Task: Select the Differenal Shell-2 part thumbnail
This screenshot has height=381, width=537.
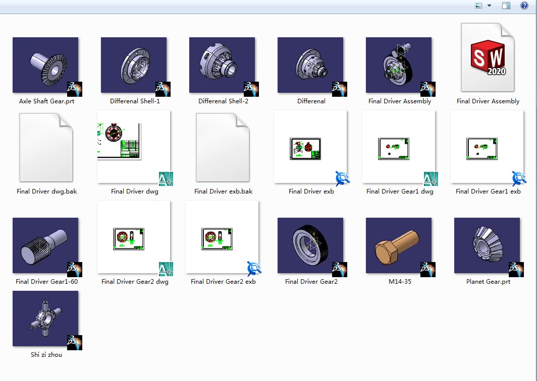Action: 222,65
